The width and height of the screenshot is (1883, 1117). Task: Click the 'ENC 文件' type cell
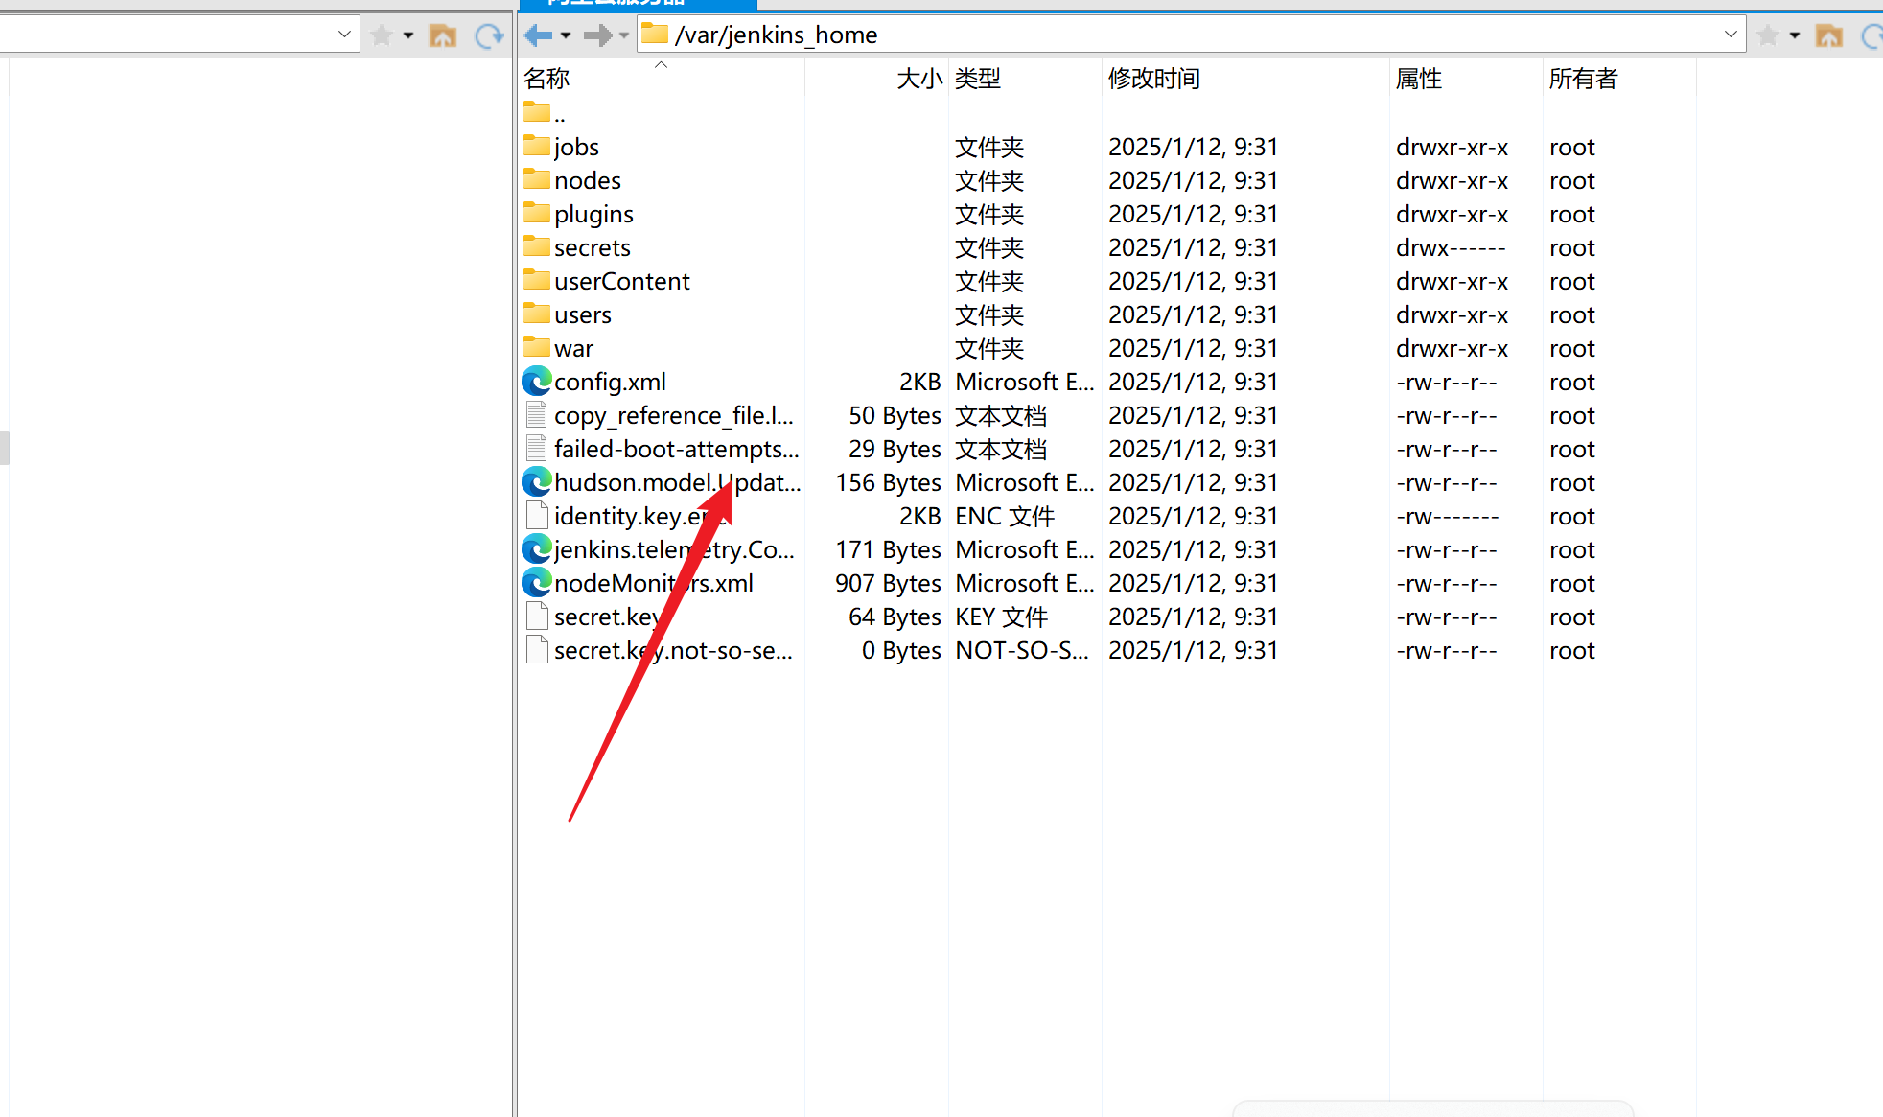tap(1005, 516)
